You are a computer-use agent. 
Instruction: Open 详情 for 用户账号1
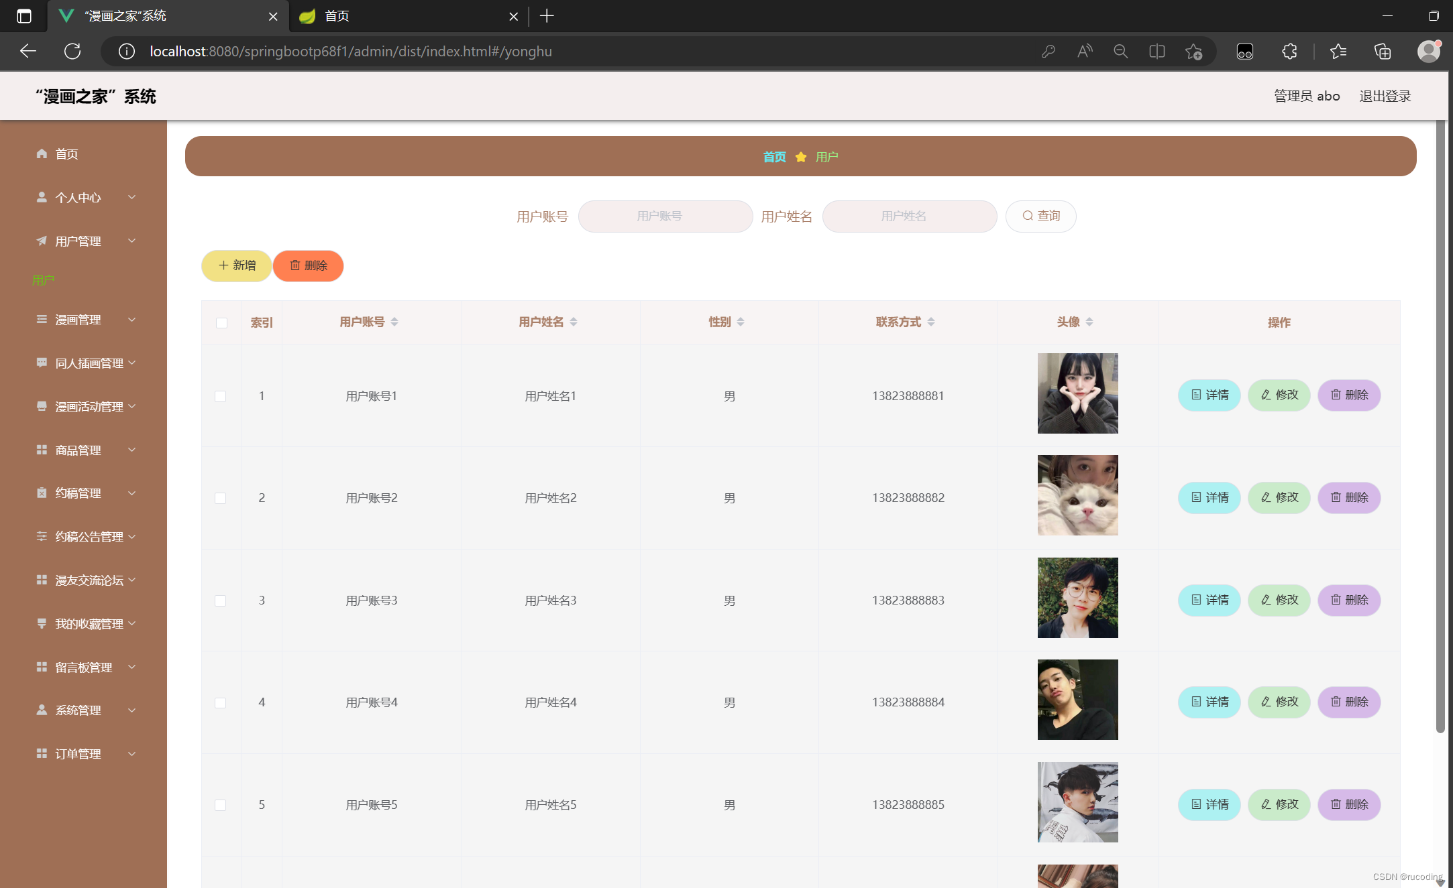pyautogui.click(x=1209, y=395)
